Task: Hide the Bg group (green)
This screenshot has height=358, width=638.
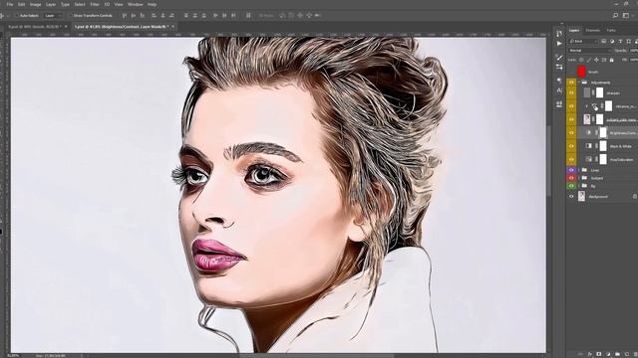Action: [x=571, y=186]
